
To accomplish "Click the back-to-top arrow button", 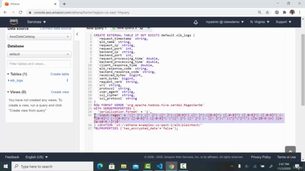I will [290, 150].
